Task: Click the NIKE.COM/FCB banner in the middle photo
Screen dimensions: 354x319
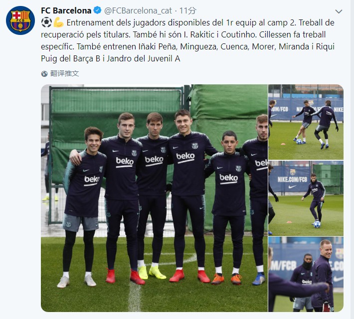Action: (x=292, y=180)
